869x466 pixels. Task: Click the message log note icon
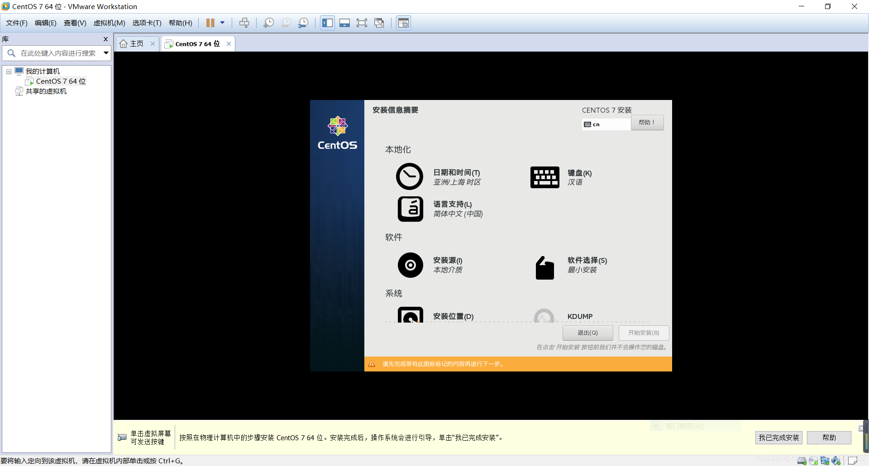(852, 461)
